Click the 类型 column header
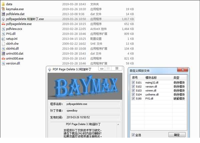200x143 pixels. [x=176, y=78]
